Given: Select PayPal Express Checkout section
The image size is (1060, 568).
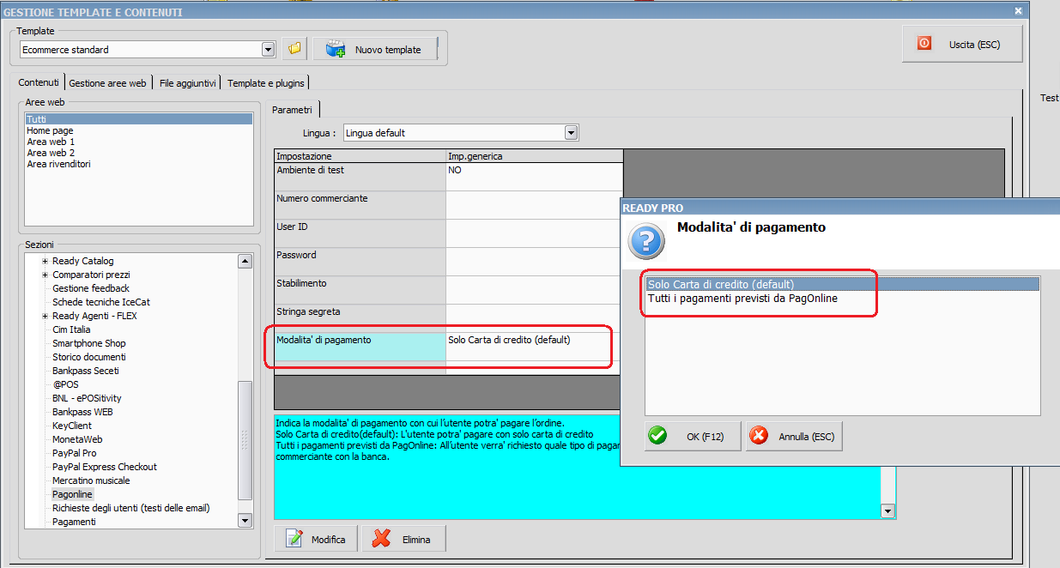Looking at the screenshot, I should tap(105, 467).
